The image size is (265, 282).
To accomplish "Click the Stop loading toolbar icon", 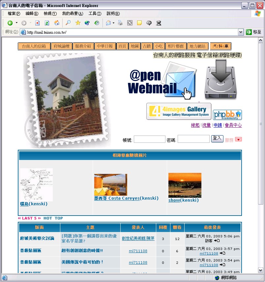I will pos(37,23).
